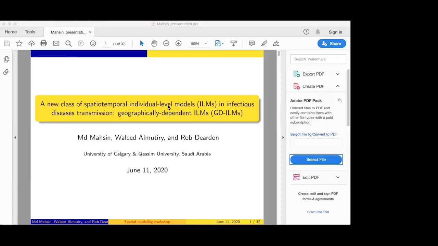Add a comment with speech bubble icon

coord(252,43)
